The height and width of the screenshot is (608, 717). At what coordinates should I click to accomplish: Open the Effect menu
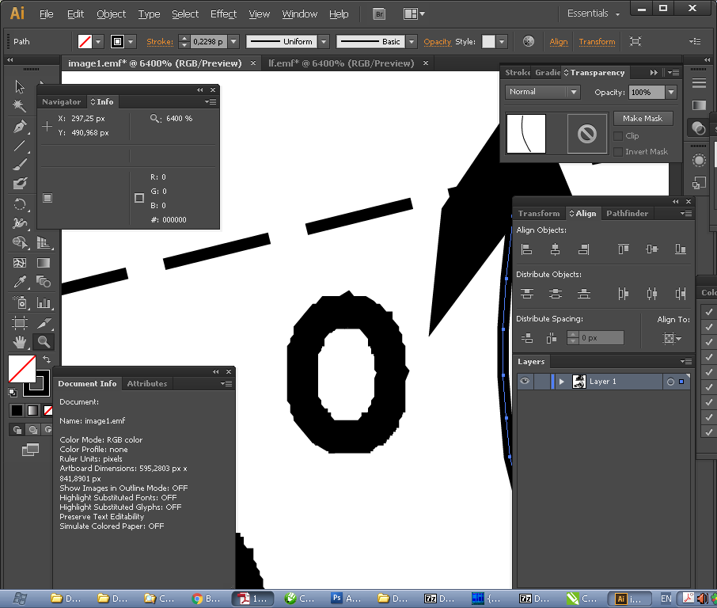pyautogui.click(x=223, y=14)
